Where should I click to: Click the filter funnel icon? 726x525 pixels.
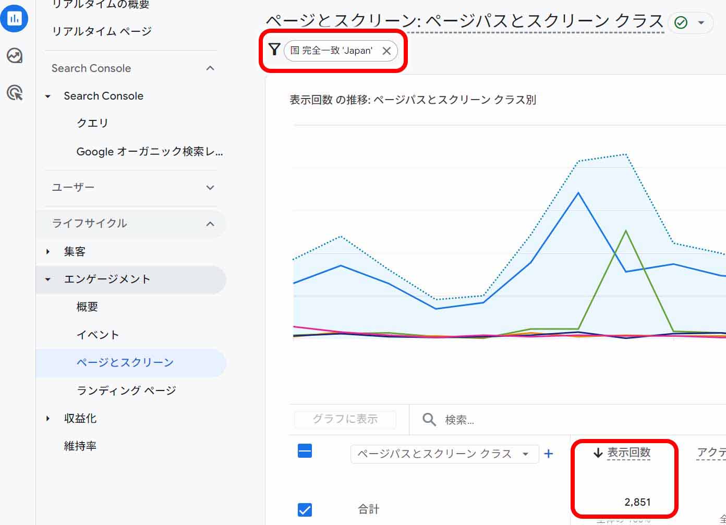pos(274,50)
